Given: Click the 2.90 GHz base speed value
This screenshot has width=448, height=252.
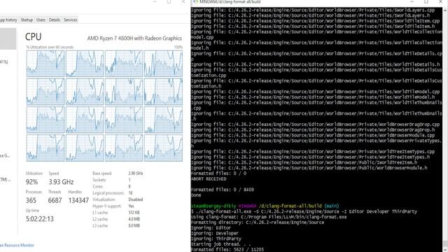Looking at the screenshot, I should [x=136, y=174].
